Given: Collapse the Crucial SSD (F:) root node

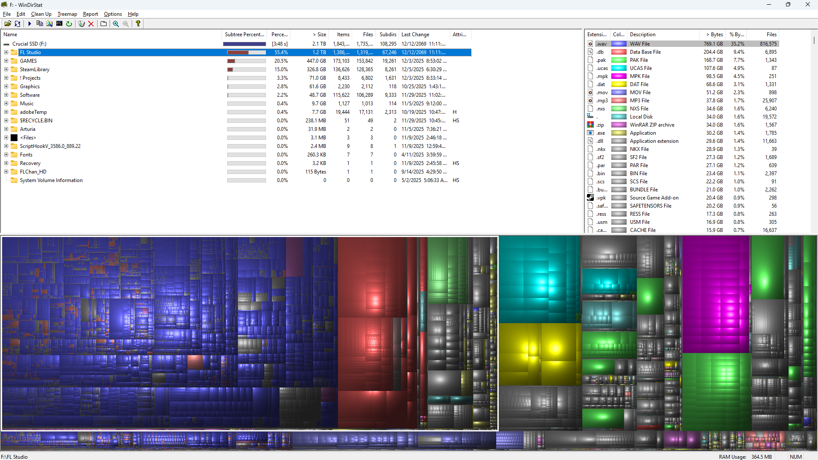Looking at the screenshot, I should [x=6, y=44].
